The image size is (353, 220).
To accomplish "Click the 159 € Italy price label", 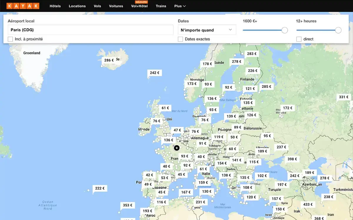I will (203, 182).
